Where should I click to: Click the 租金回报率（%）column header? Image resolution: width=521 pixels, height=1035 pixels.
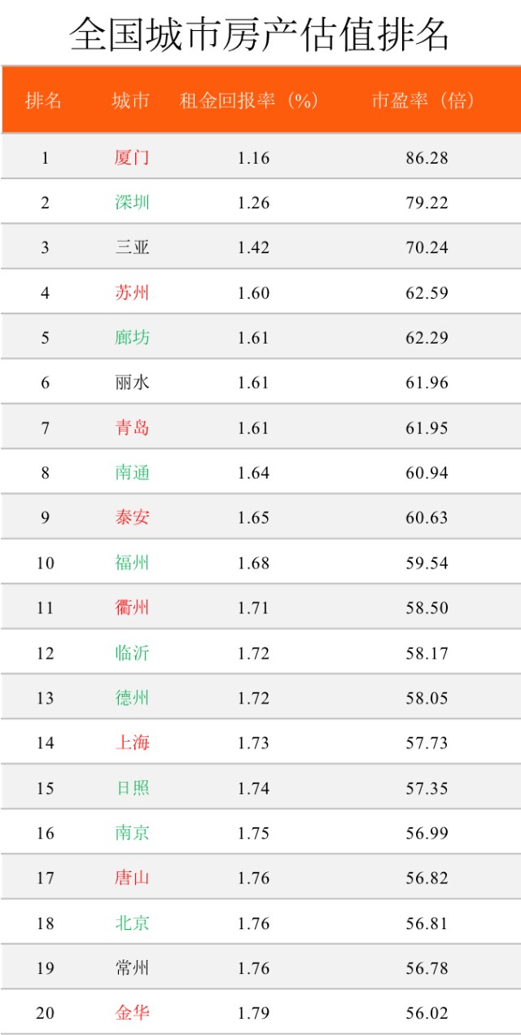249,101
